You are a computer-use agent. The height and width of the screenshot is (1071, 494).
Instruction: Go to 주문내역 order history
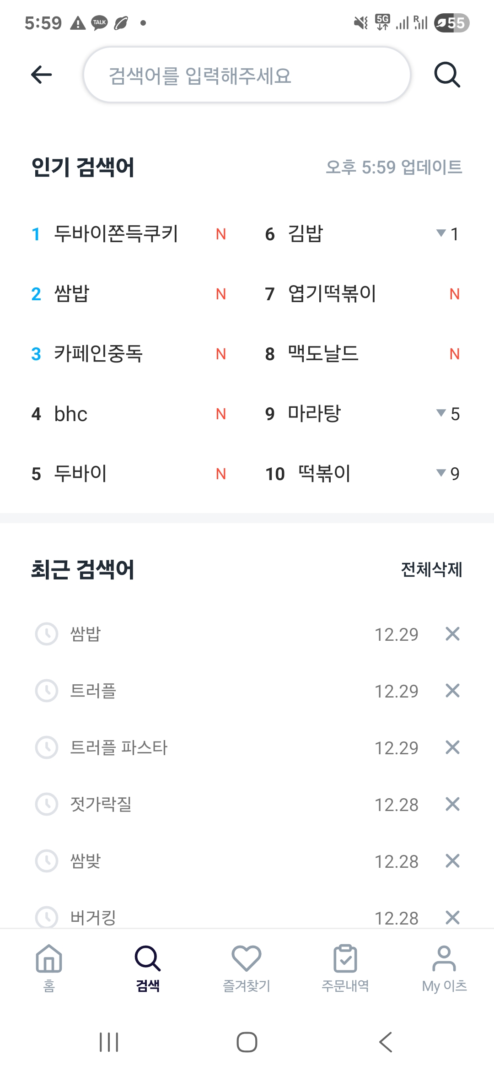345,967
